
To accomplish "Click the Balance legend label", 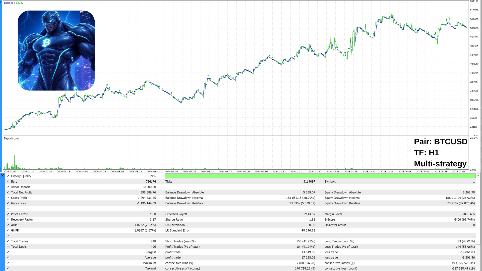I will tap(9, 3).
